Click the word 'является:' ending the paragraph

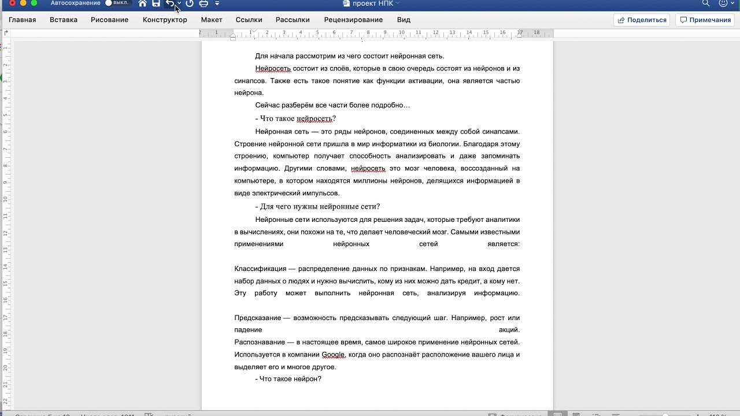pyautogui.click(x=504, y=244)
